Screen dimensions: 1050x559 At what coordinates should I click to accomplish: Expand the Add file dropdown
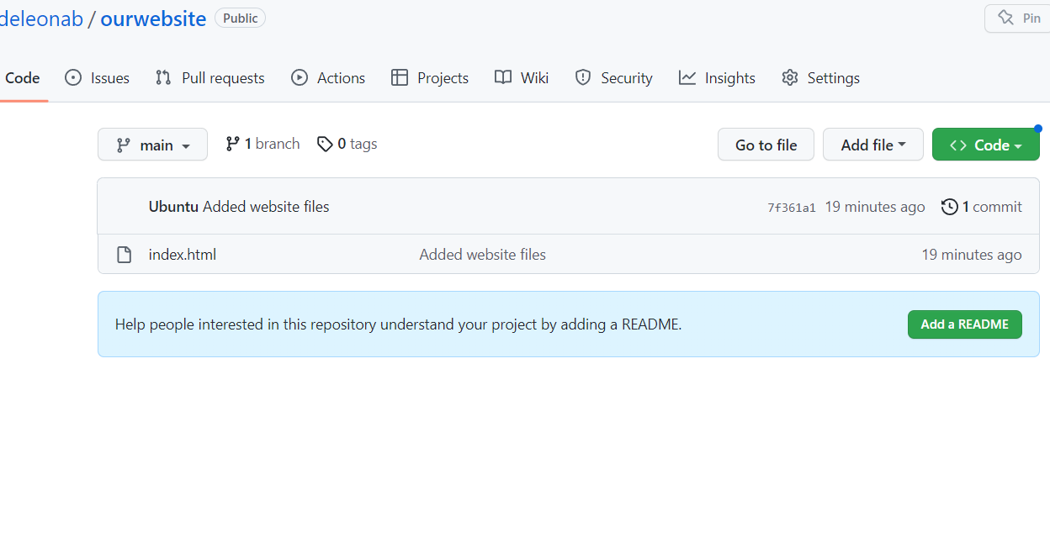[873, 145]
